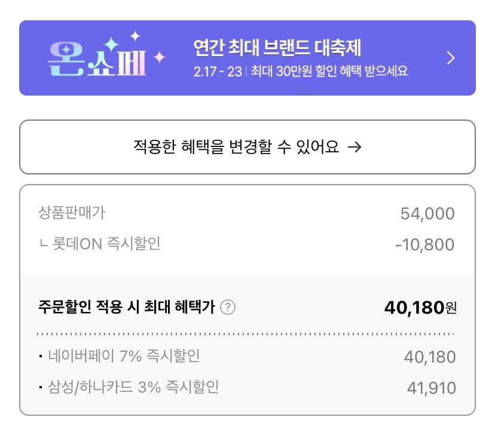Screen dimensions: 495x429
Task: Click the bold 40,180원 maximum benefit price
Action: pos(420,307)
